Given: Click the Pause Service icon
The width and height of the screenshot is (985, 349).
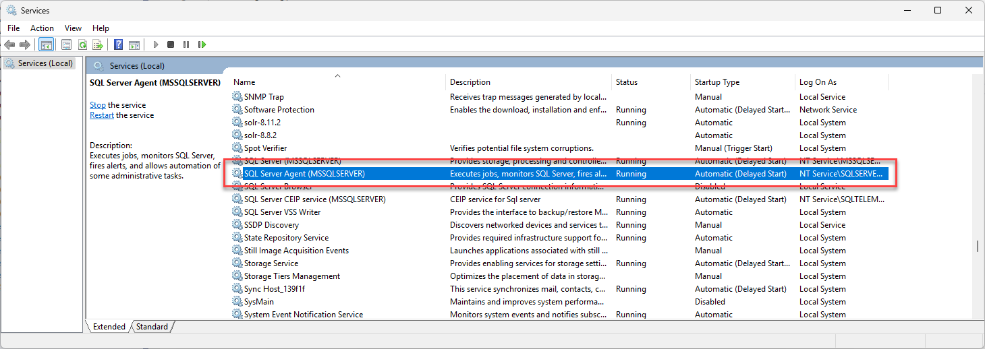Looking at the screenshot, I should (x=186, y=45).
